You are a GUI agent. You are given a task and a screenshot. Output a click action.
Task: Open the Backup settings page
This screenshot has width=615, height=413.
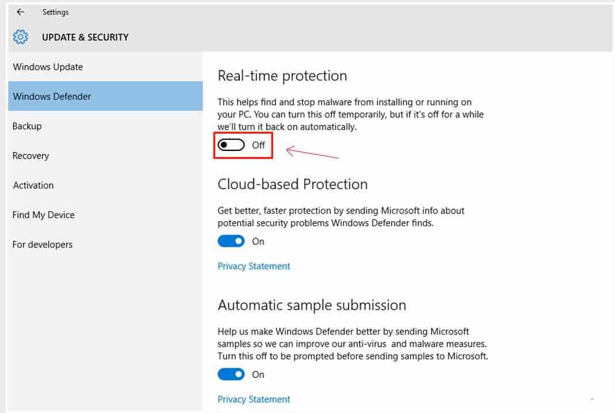pos(105,126)
